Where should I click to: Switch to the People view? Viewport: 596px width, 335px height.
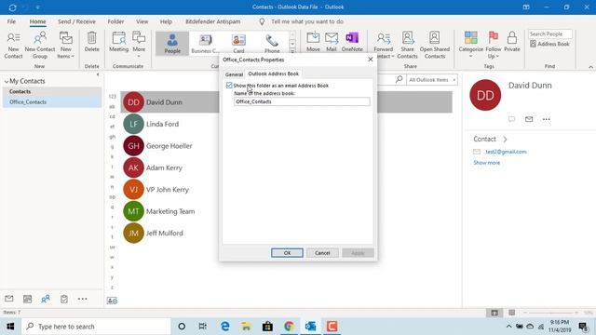point(172,43)
